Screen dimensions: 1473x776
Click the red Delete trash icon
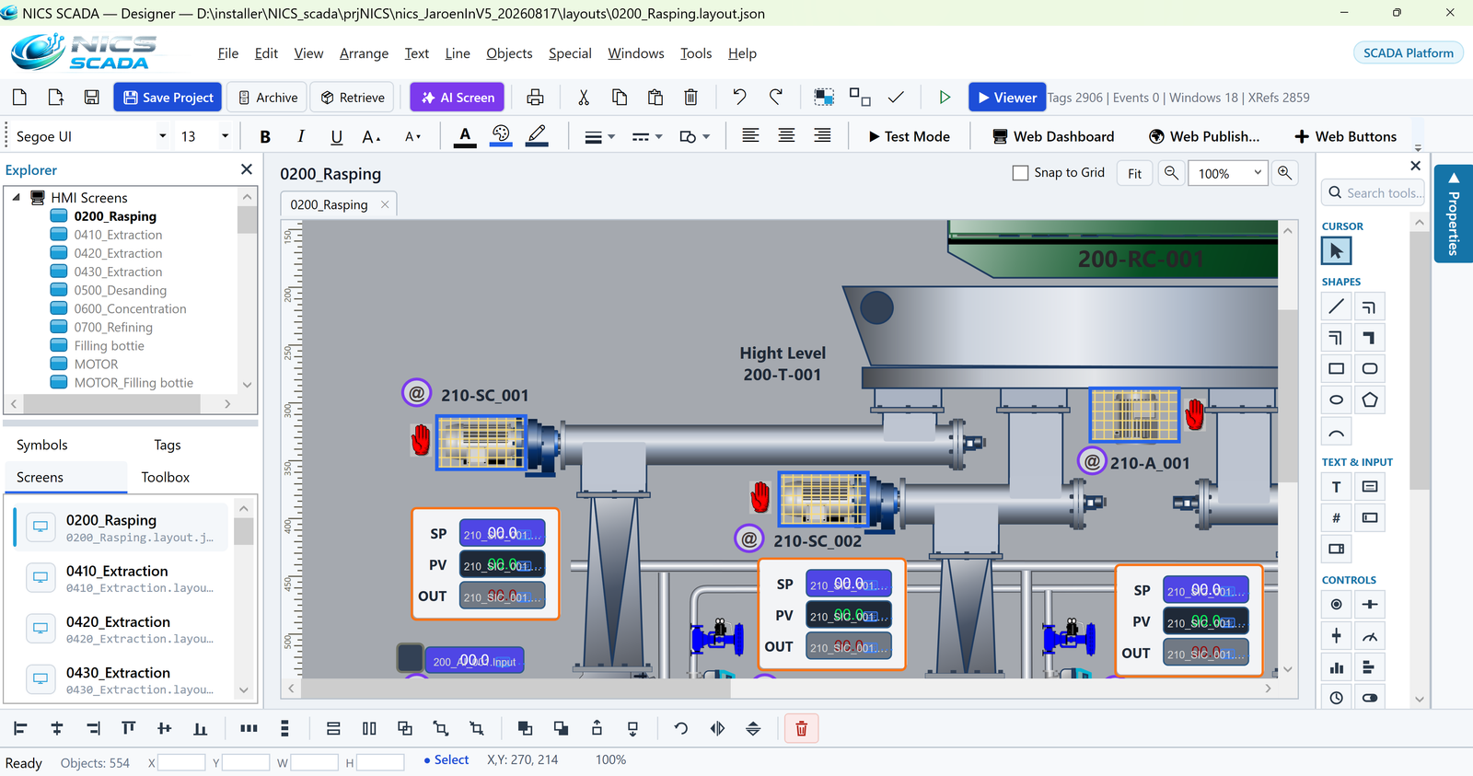pyautogui.click(x=801, y=728)
